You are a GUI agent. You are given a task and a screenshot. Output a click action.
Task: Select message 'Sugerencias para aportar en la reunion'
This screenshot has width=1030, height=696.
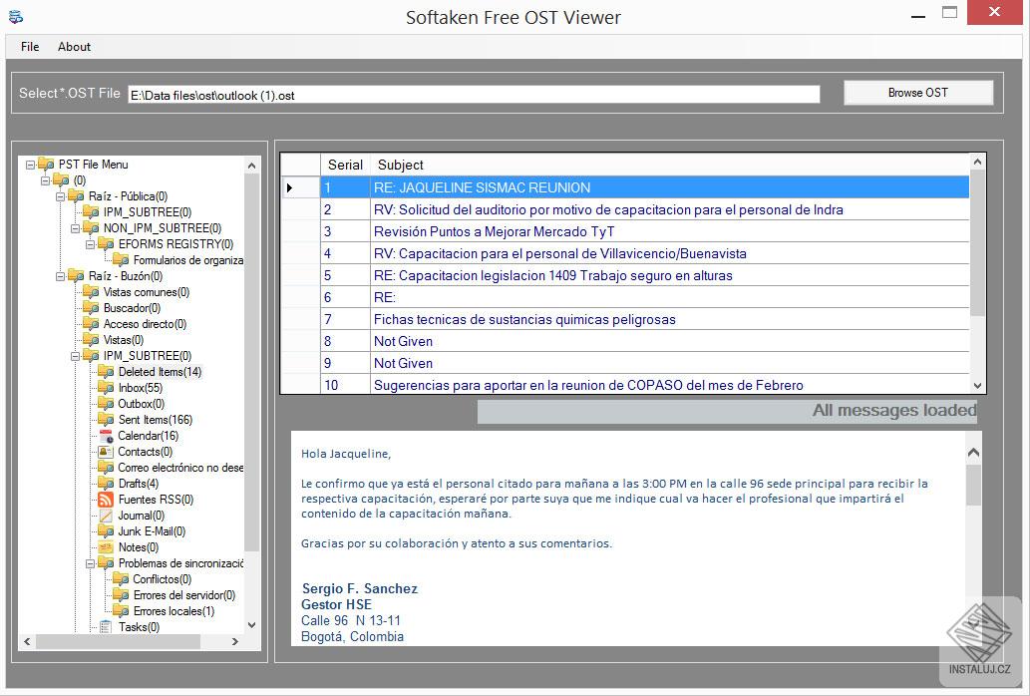pos(588,385)
